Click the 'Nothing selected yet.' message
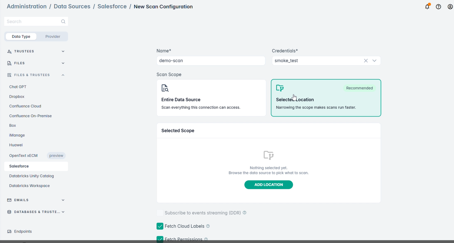The height and width of the screenshot is (243, 454). click(x=269, y=168)
